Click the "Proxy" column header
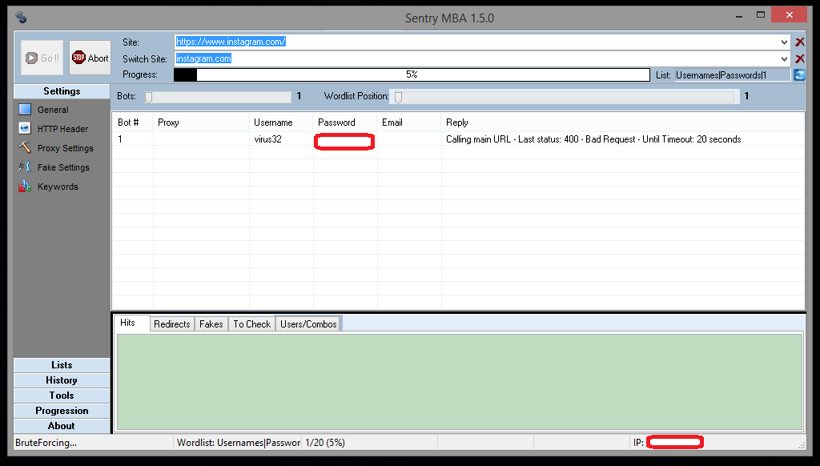 pyautogui.click(x=201, y=123)
